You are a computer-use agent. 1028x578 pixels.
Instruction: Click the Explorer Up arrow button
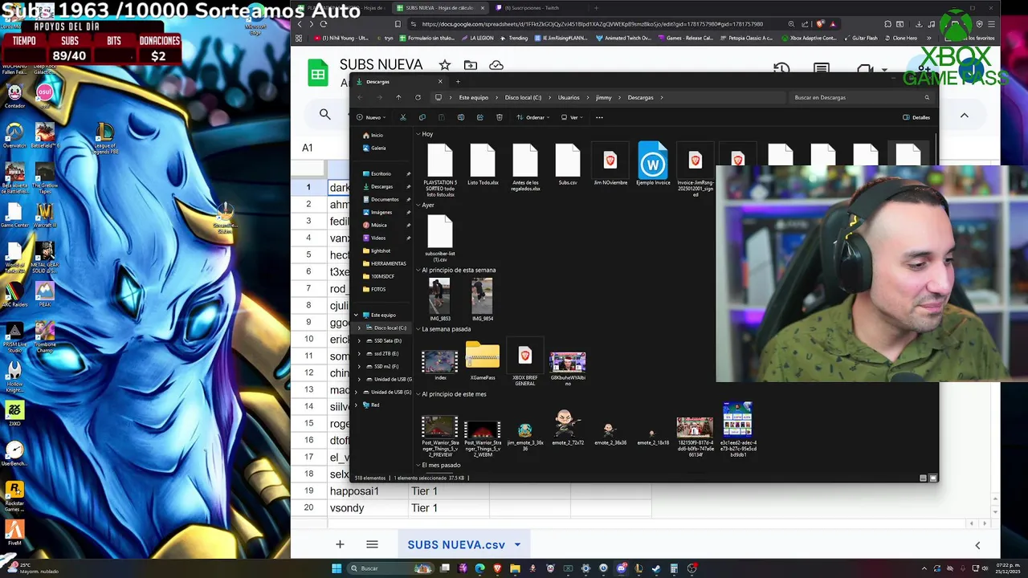click(x=398, y=97)
